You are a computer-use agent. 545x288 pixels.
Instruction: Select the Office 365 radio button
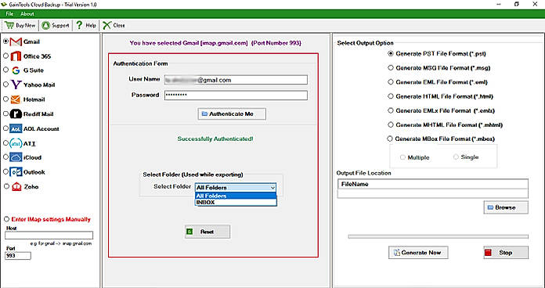click(5, 56)
